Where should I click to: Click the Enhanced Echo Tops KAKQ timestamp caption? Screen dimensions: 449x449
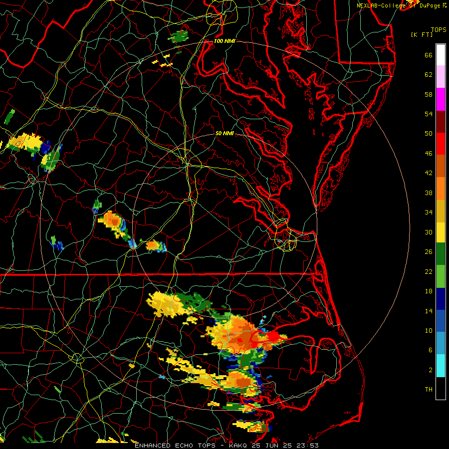coord(226,446)
